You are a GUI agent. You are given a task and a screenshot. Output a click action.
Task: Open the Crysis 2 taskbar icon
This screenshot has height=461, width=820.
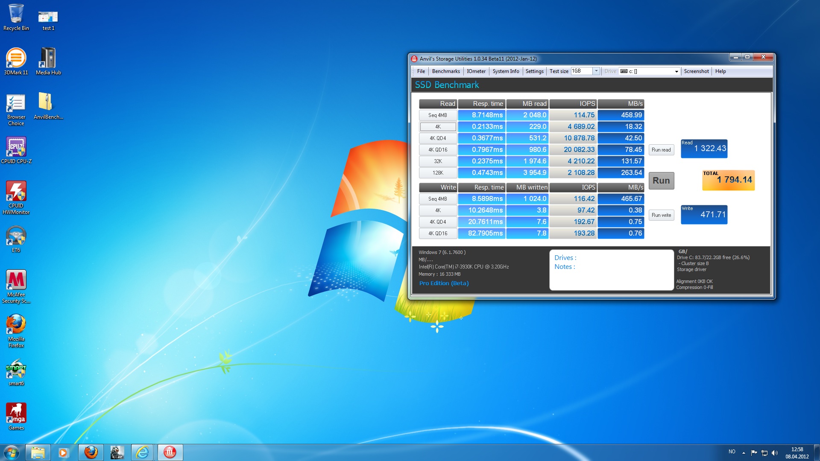(117, 452)
